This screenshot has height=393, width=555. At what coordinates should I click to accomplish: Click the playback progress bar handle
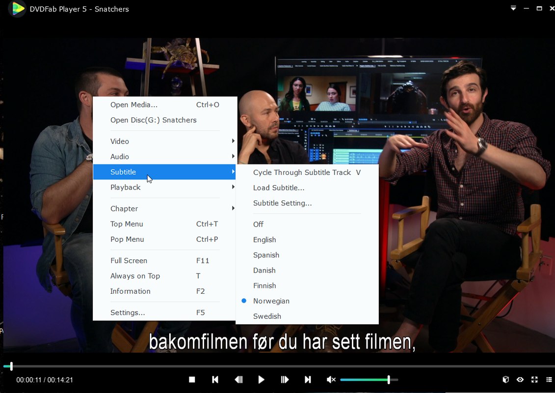(11, 366)
